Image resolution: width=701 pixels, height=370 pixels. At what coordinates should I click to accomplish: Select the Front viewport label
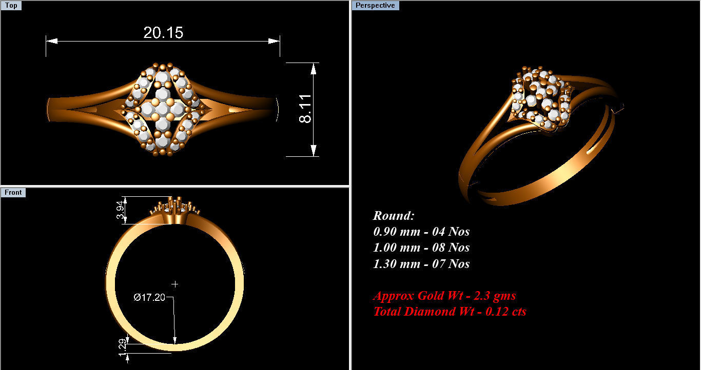(x=13, y=192)
